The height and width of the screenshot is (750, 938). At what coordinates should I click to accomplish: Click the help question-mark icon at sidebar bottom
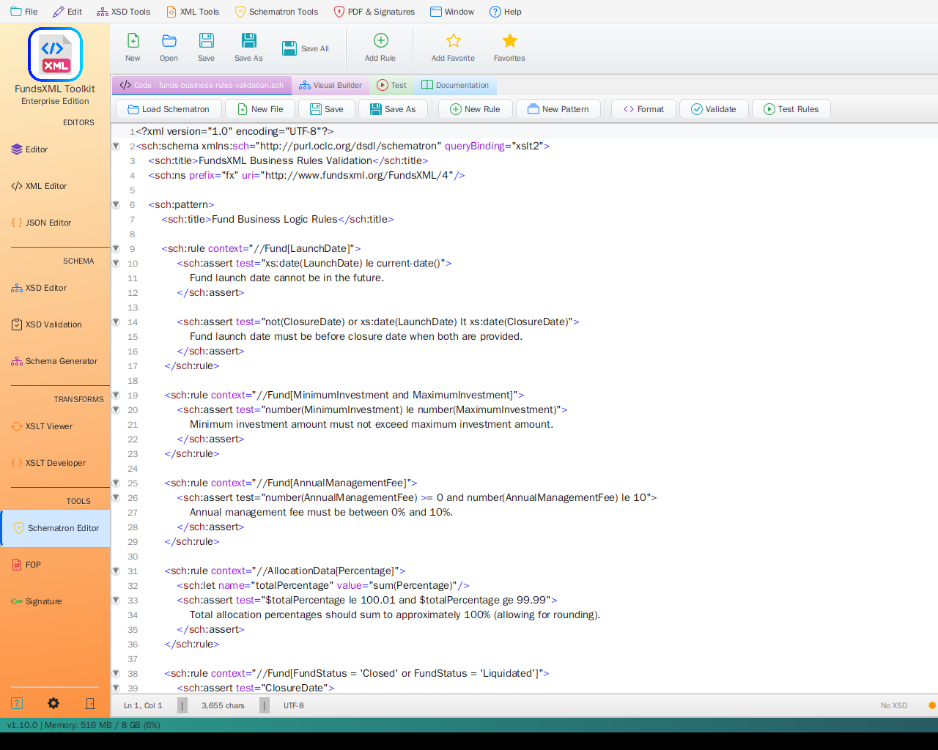[17, 703]
